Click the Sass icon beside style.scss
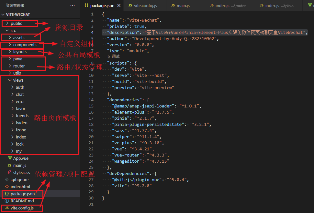The height and width of the screenshot is (213, 314). (9, 172)
